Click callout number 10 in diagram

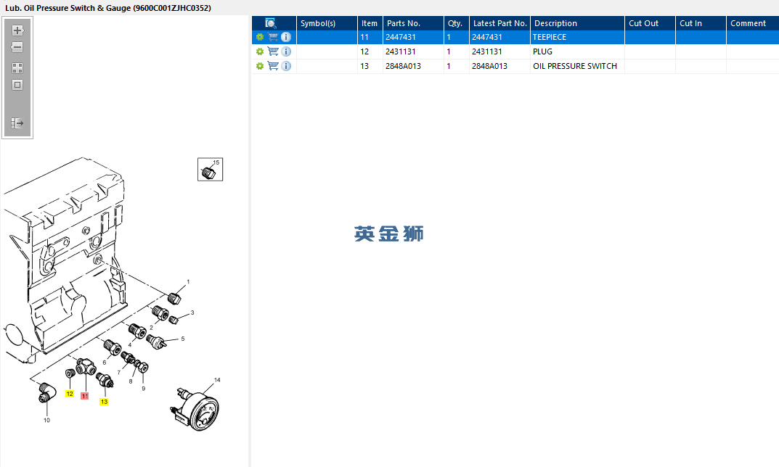pos(46,421)
